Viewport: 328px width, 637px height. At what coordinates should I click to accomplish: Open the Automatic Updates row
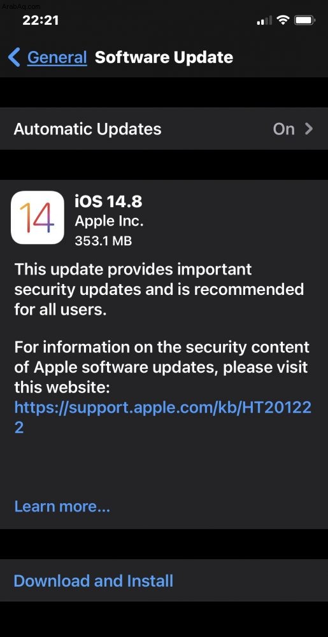[x=164, y=129]
